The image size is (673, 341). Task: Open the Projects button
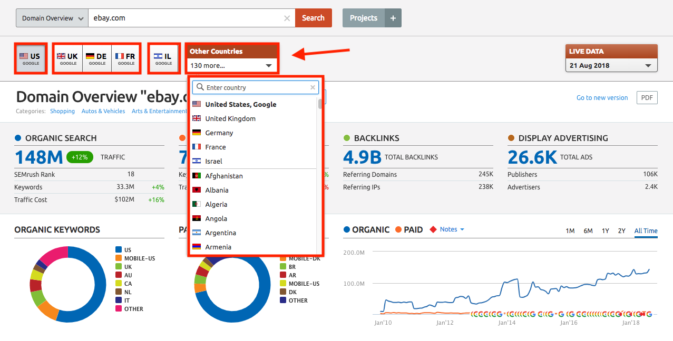364,18
